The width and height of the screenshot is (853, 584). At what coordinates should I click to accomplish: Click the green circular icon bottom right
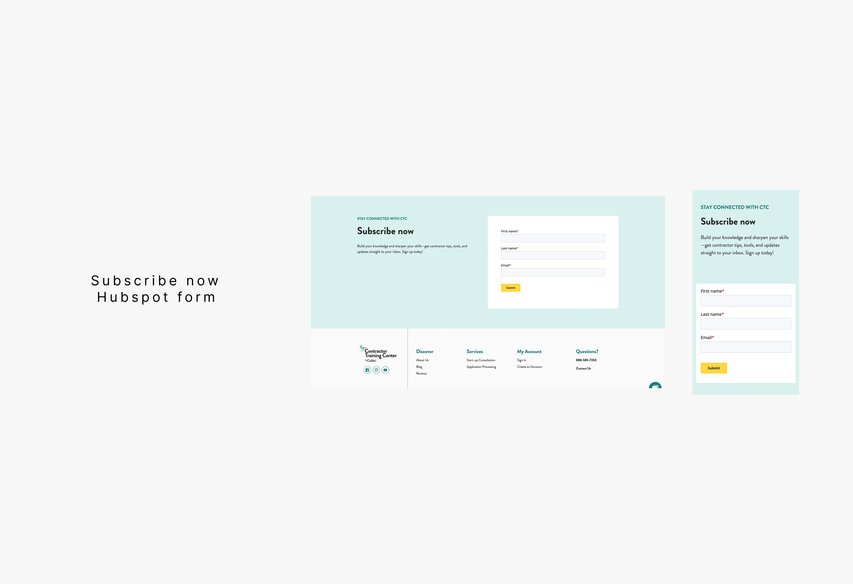coord(655,385)
